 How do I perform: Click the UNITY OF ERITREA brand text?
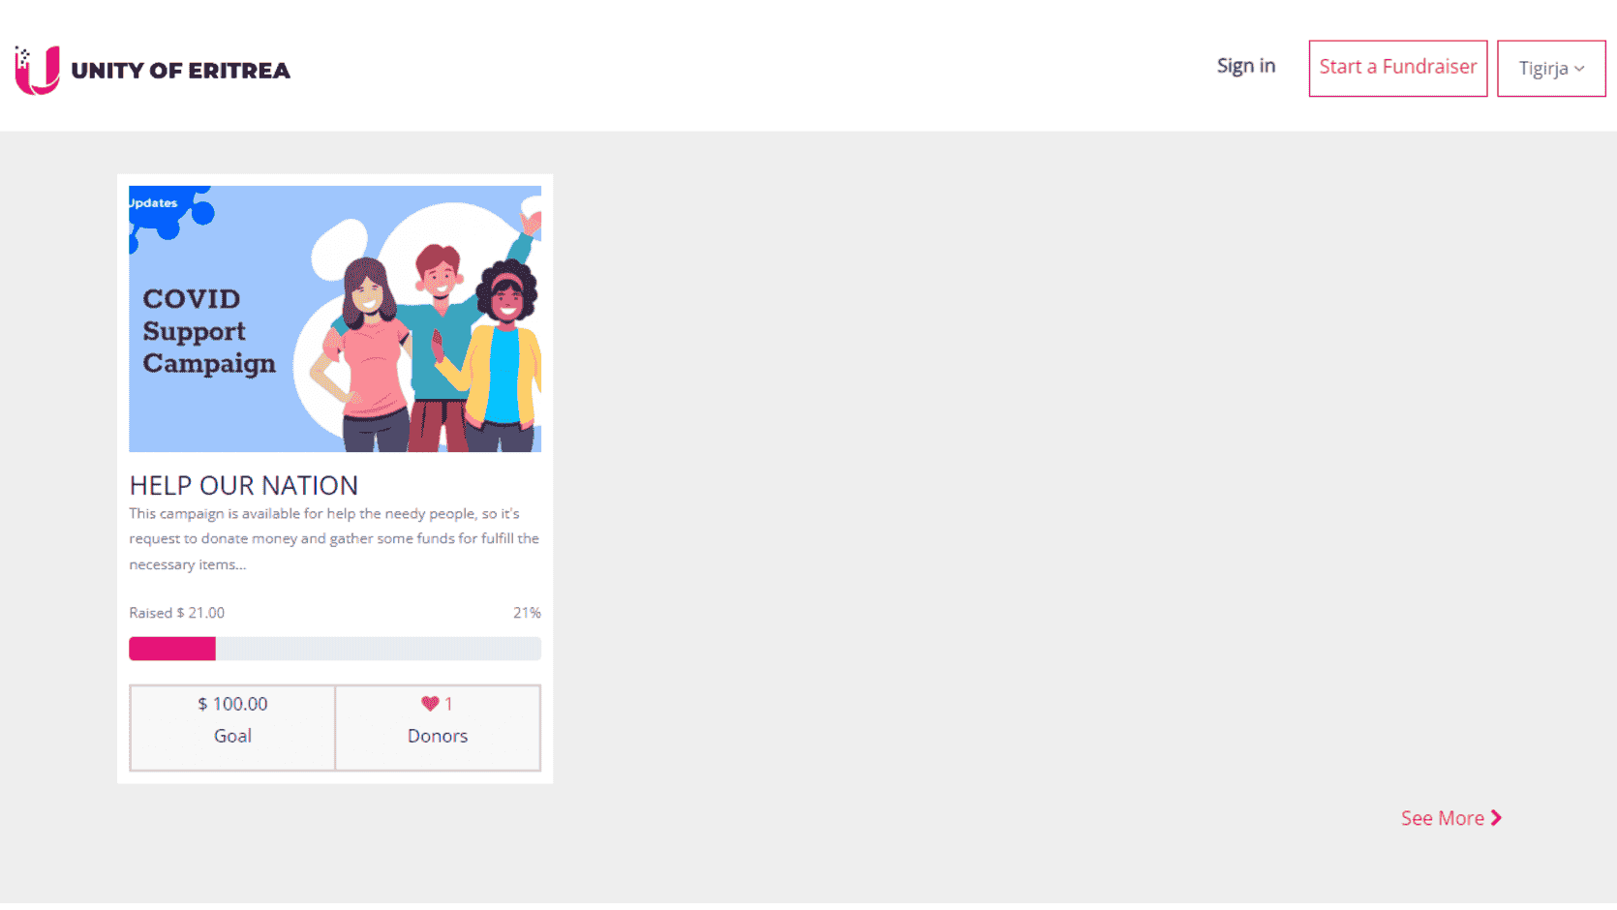180,71
